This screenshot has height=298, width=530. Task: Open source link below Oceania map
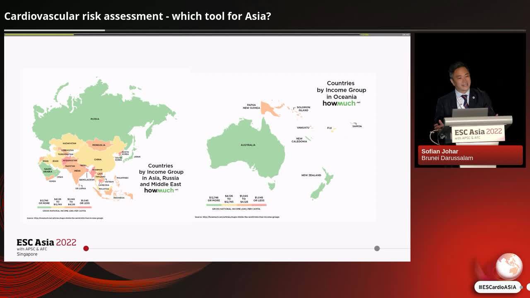click(x=237, y=217)
